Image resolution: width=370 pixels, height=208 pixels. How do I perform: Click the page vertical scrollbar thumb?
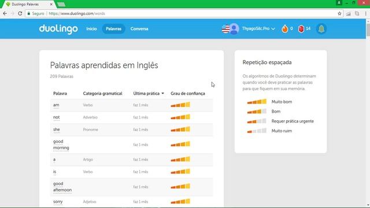pos(368,30)
